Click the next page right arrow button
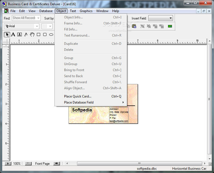 [57, 163]
